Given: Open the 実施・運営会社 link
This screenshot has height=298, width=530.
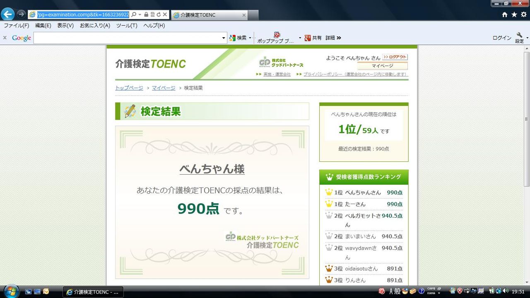Looking at the screenshot, I should tap(277, 74).
